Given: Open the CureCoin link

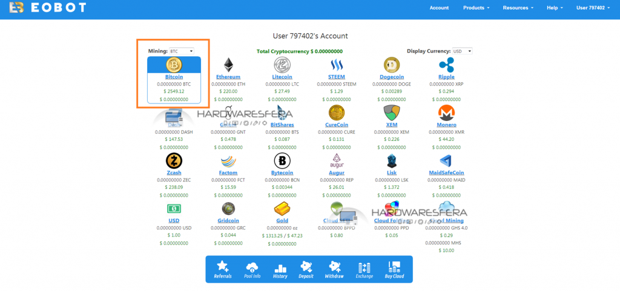Looking at the screenshot, I should (x=337, y=125).
